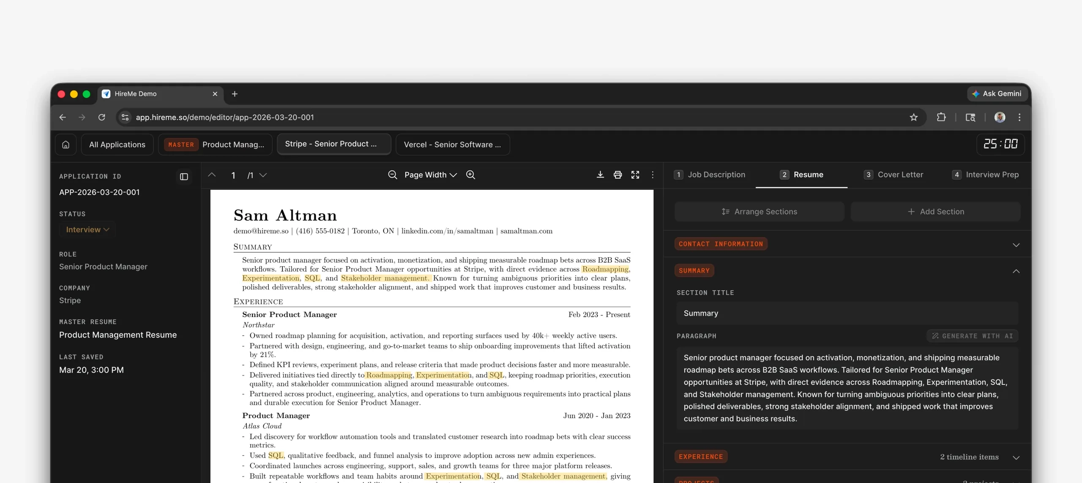Click the home icon in the top bar
The image size is (1082, 483).
coord(66,144)
